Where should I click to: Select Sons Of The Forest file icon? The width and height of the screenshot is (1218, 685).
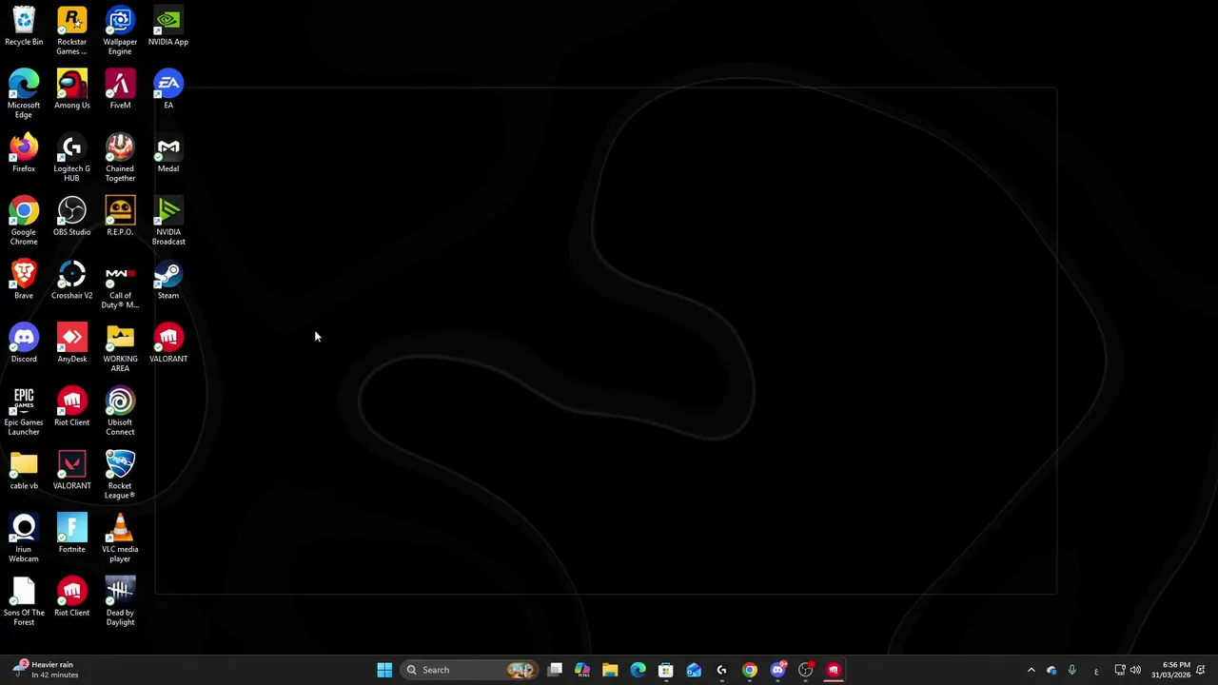pos(24,602)
